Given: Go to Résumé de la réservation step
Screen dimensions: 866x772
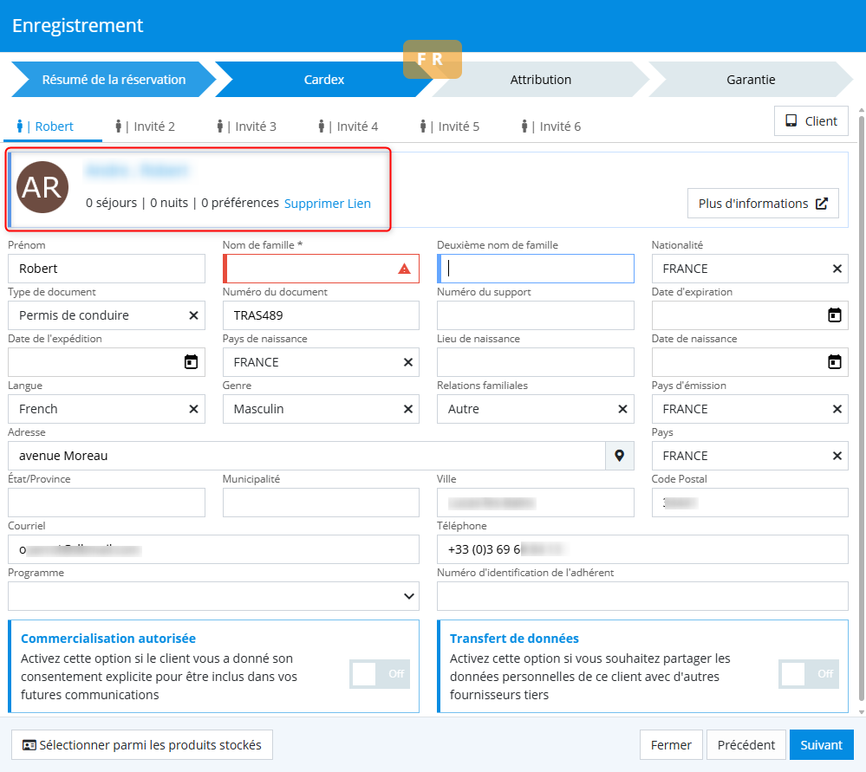Looking at the screenshot, I should tap(114, 80).
